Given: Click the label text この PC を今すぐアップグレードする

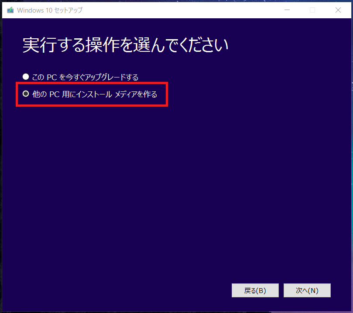Looking at the screenshot, I should [x=86, y=77].
